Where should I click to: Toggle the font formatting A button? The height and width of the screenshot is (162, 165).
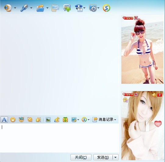point(4,120)
